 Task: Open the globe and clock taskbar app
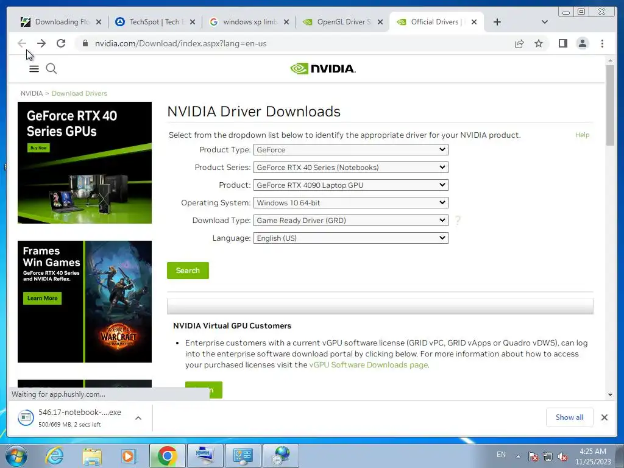280,456
